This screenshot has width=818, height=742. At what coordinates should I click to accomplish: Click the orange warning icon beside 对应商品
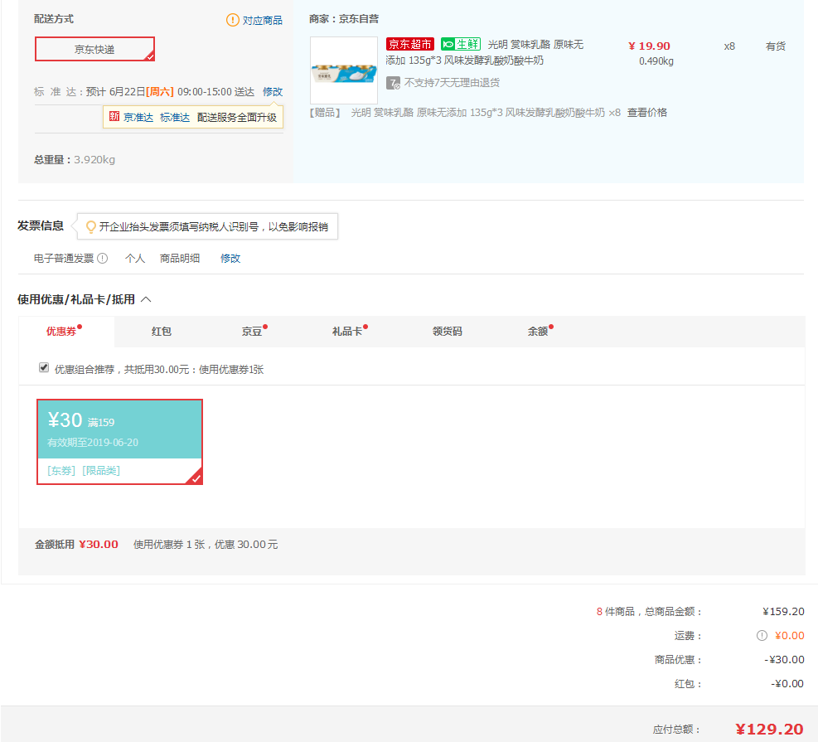(232, 20)
